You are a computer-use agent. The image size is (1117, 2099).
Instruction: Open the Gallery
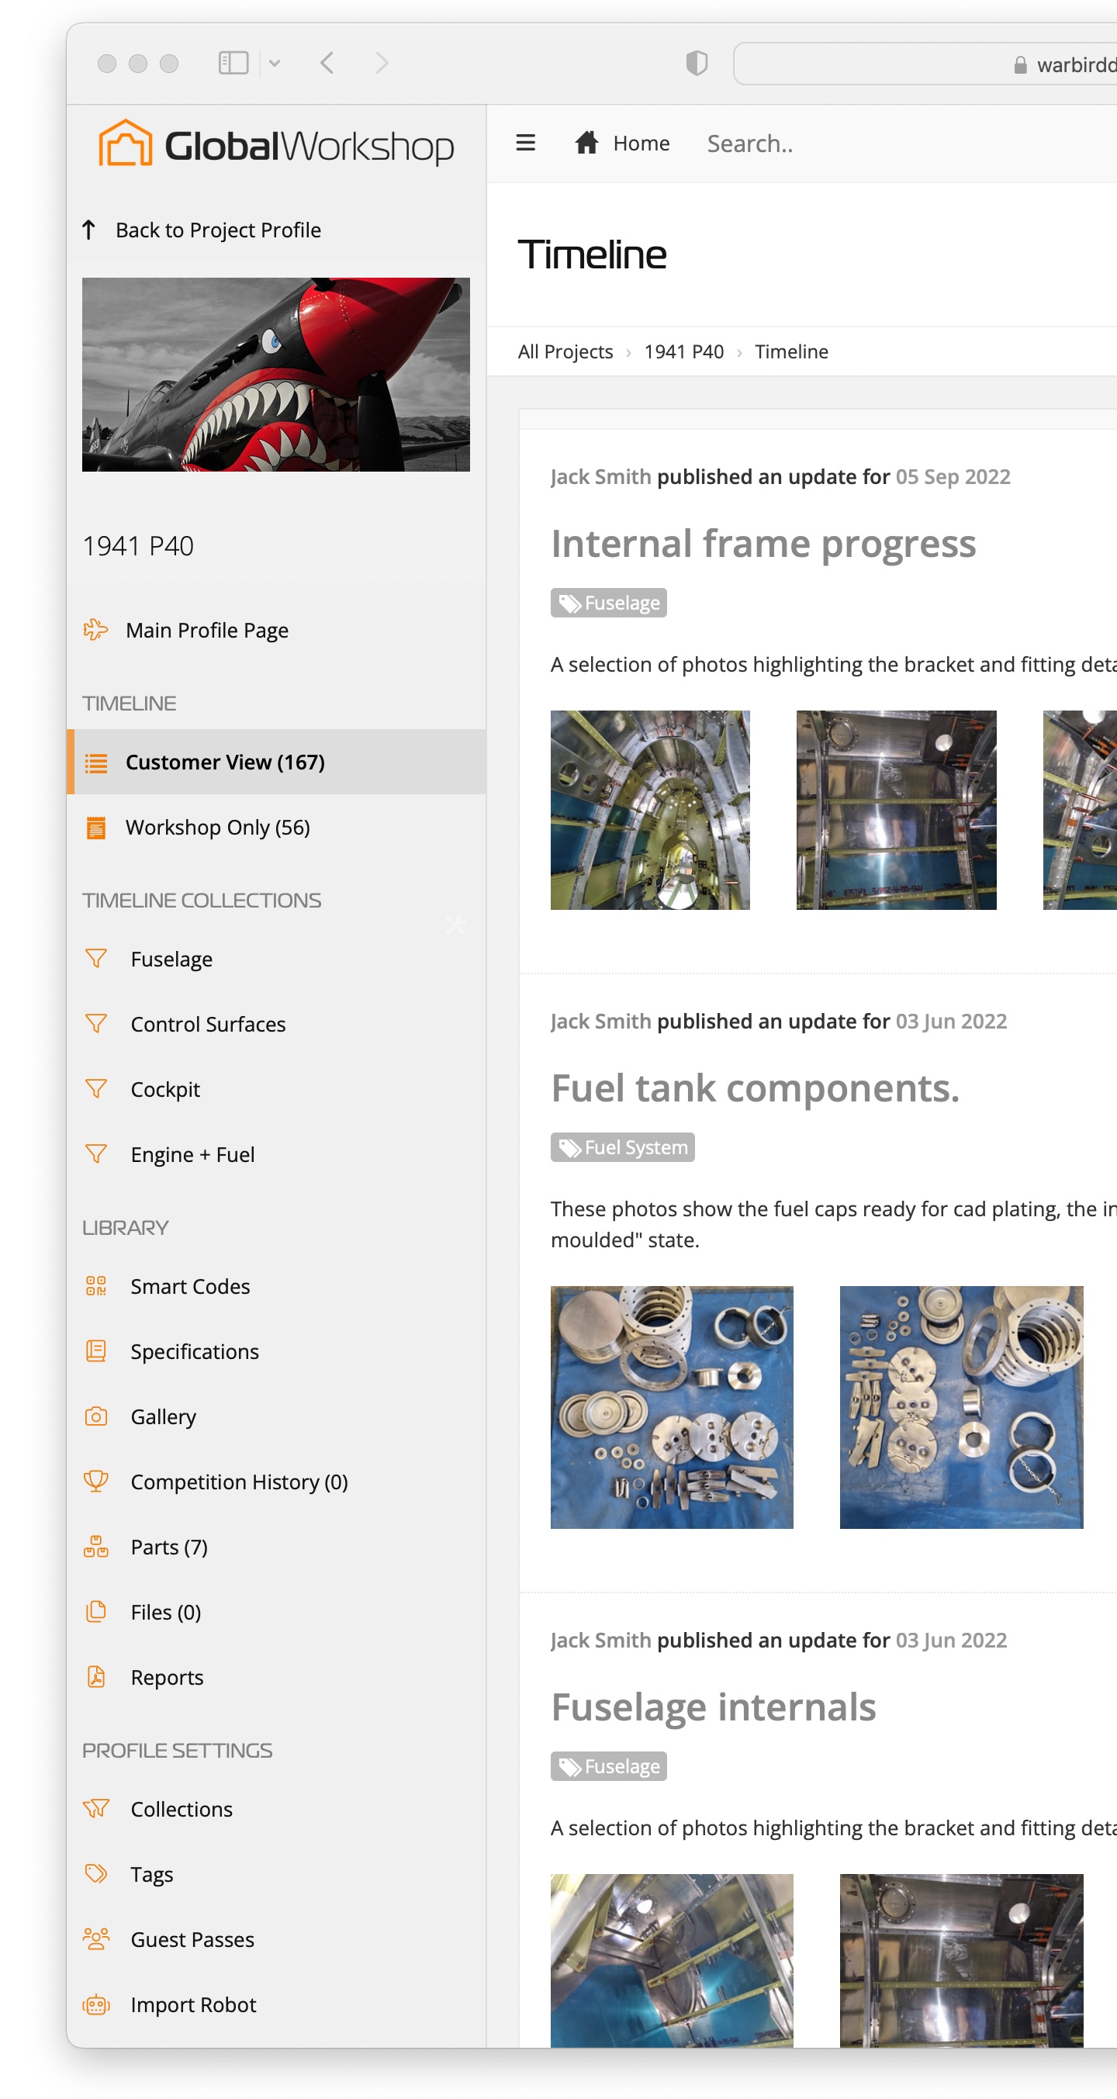click(163, 1417)
